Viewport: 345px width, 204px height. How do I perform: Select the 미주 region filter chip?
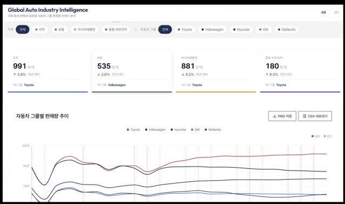pos(40,29)
